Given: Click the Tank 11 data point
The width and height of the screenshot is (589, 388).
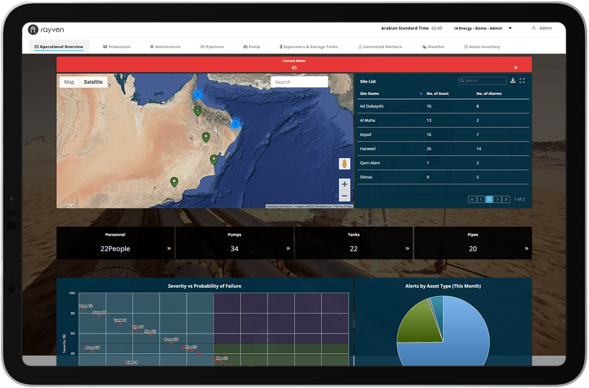Looking at the screenshot, I should (120, 324).
